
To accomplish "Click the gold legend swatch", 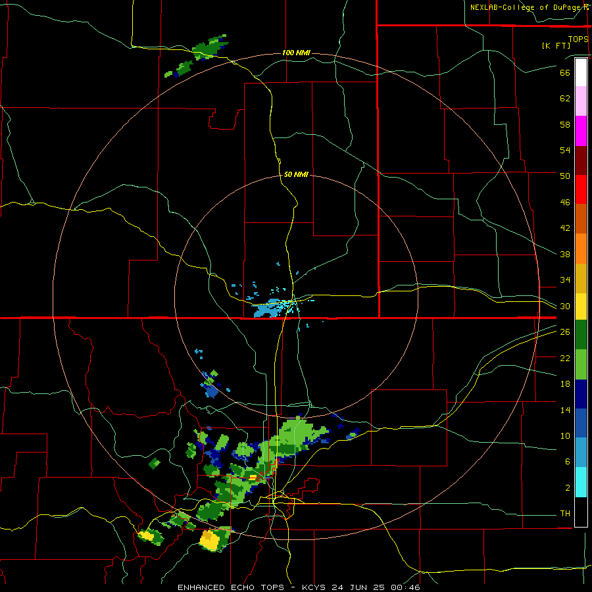I will pos(581,279).
